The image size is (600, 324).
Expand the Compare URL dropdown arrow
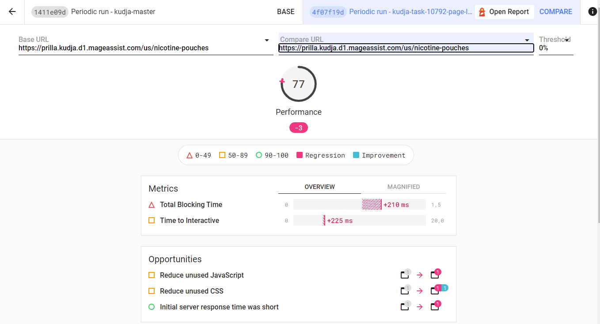tap(527, 40)
